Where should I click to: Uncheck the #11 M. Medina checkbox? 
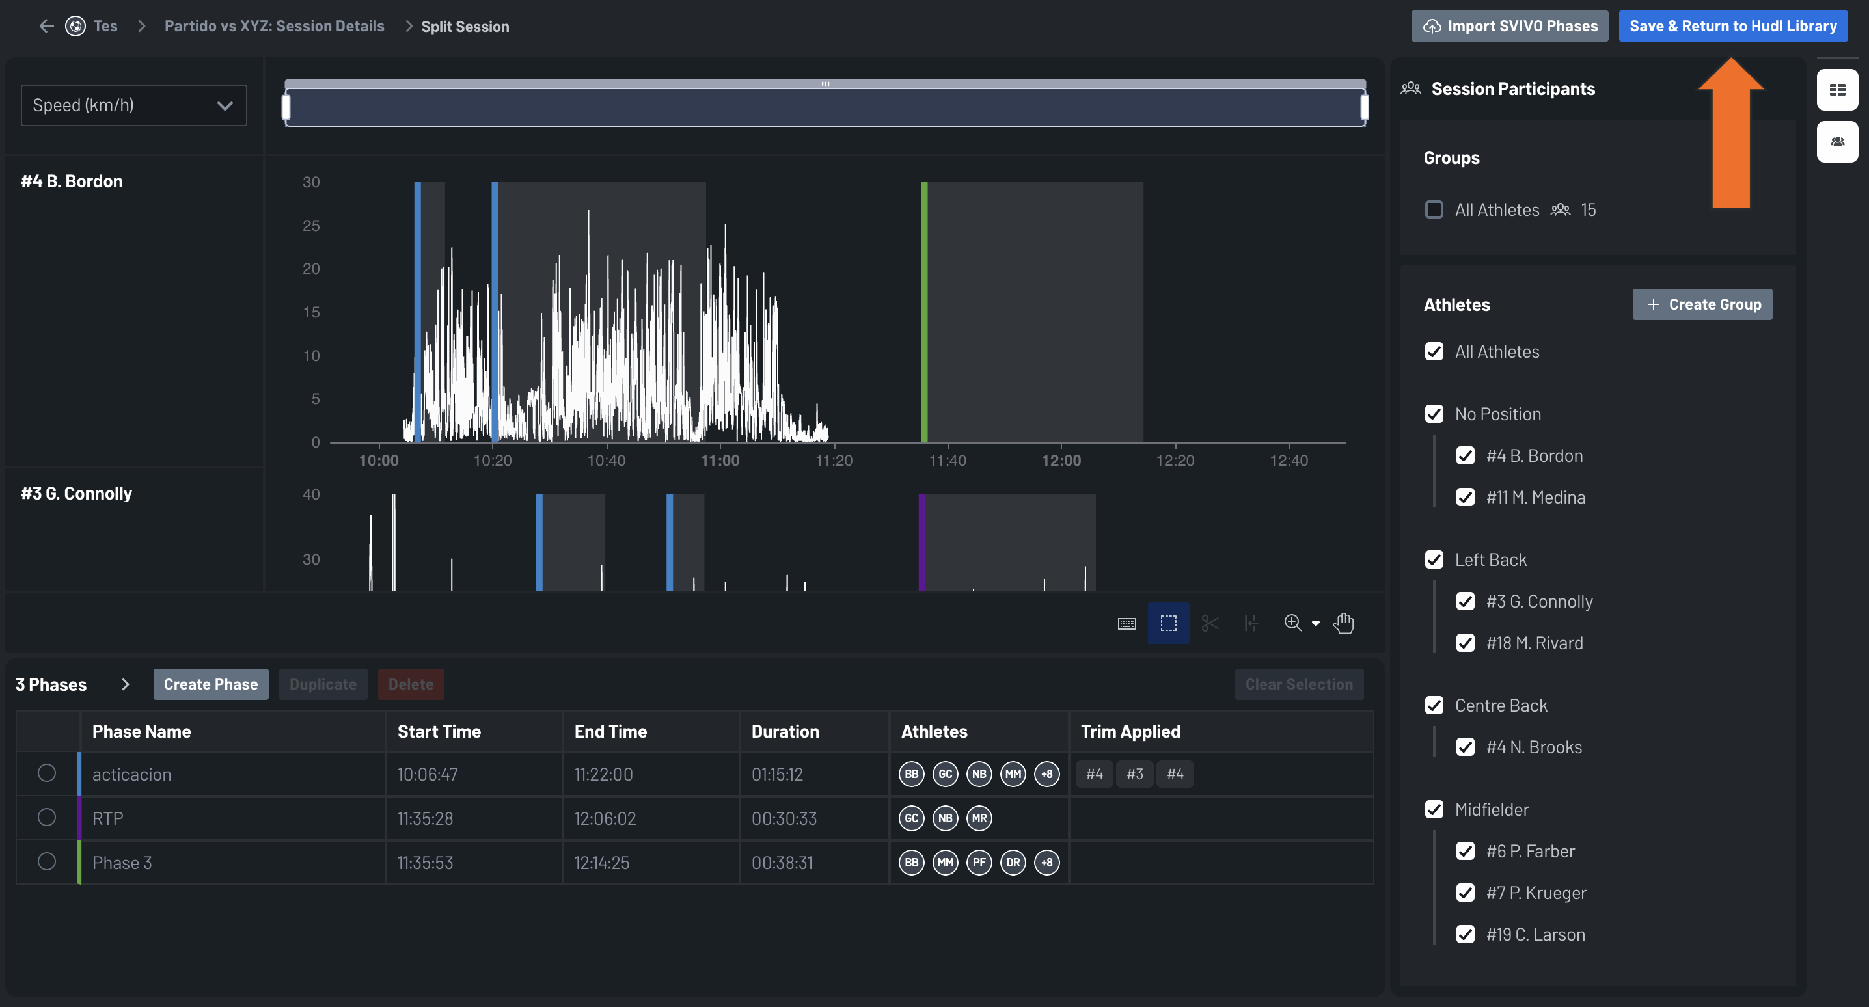(1465, 498)
